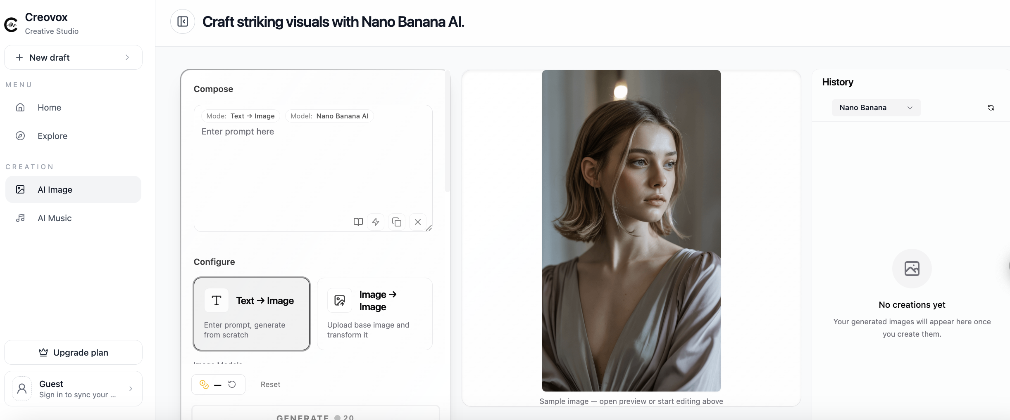Screen dimensions: 1010x420
Task: Open the prompt library book icon
Action: [358, 222]
